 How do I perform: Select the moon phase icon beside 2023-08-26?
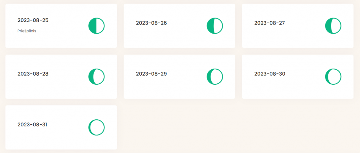(215, 26)
